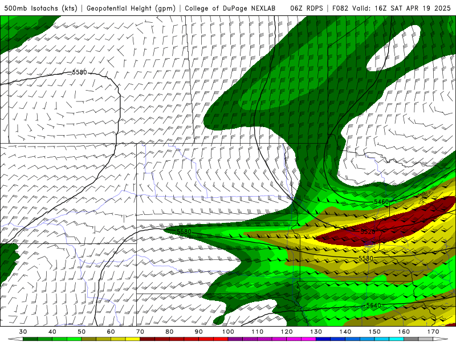The image size is (456, 342).
Task: Click the bright yellow swatch in the color bar
Action: [x=133, y=340]
